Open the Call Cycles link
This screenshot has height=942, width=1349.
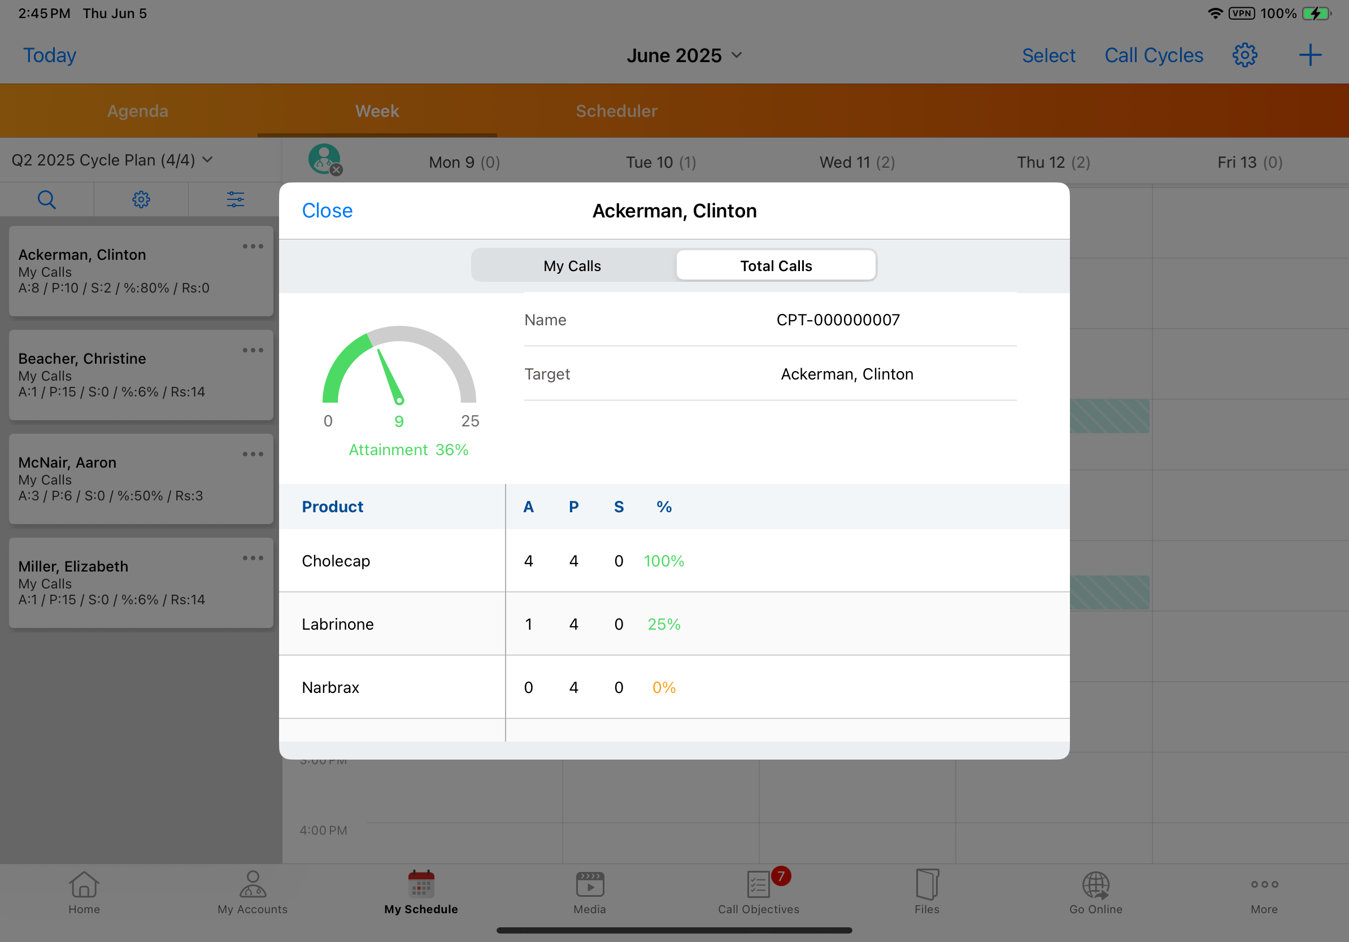[x=1154, y=55]
